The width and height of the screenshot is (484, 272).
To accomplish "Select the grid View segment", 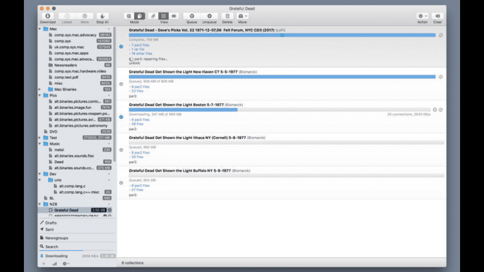I will click(164, 16).
